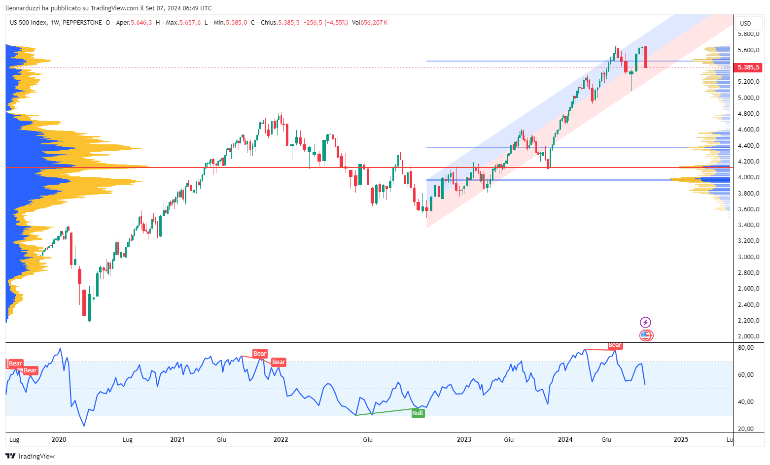Click the RSI scale value 60,00
This screenshot has height=465, width=770.
tap(746, 375)
